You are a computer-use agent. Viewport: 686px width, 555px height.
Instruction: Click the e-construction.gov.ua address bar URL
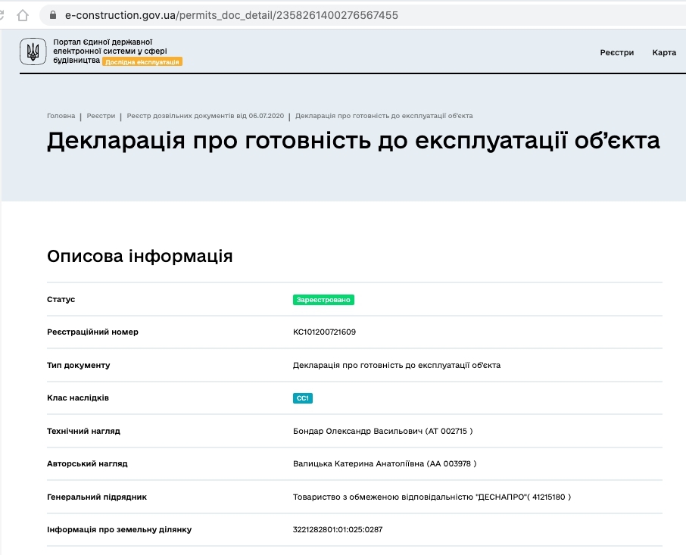232,15
